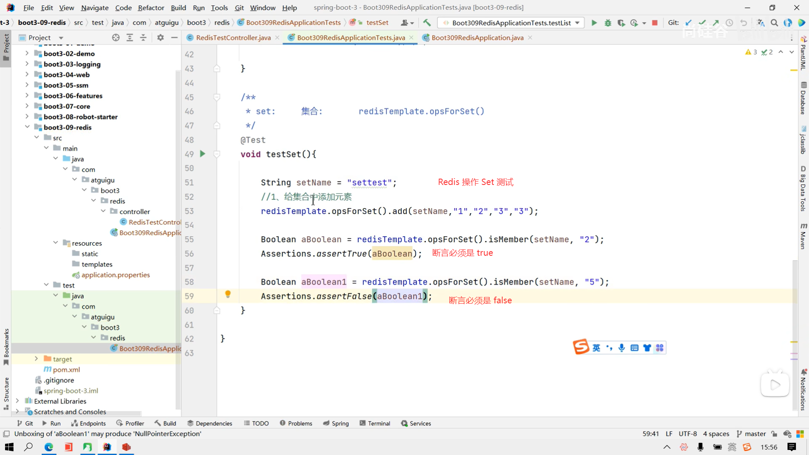
Task: Expand the target folder
Action: 36,359
